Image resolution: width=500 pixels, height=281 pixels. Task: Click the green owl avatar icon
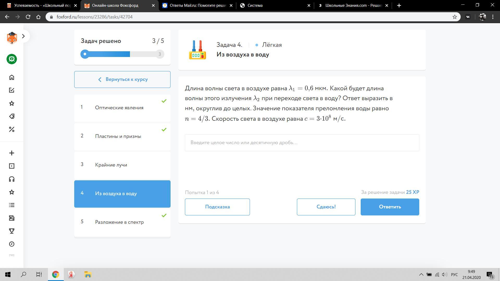(x=11, y=59)
